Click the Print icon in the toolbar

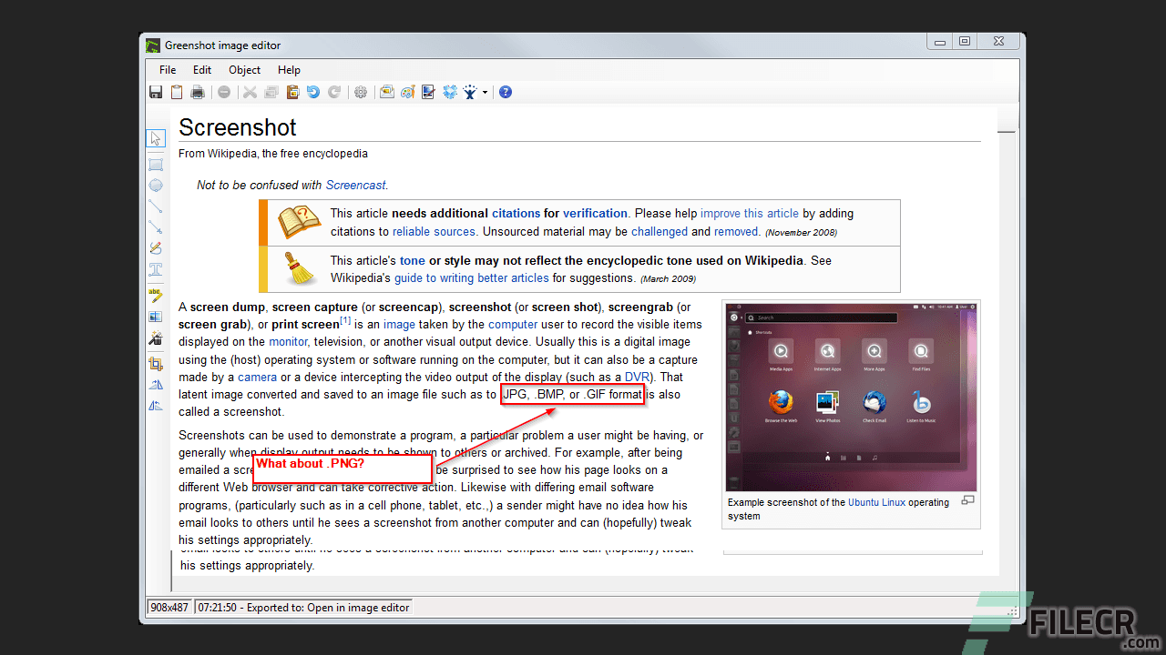pos(197,92)
